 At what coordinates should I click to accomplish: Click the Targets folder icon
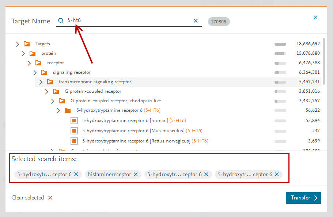tap(27, 44)
